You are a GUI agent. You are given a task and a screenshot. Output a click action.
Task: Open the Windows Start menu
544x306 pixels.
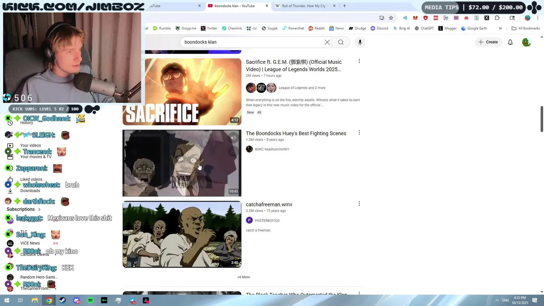(x=6, y=300)
